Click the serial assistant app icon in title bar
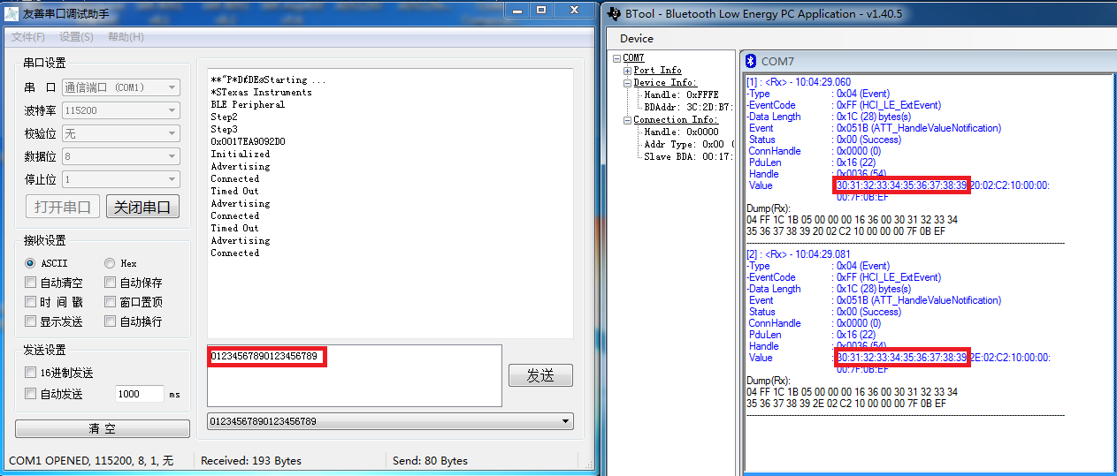This screenshot has height=476, width=1117. click(12, 13)
